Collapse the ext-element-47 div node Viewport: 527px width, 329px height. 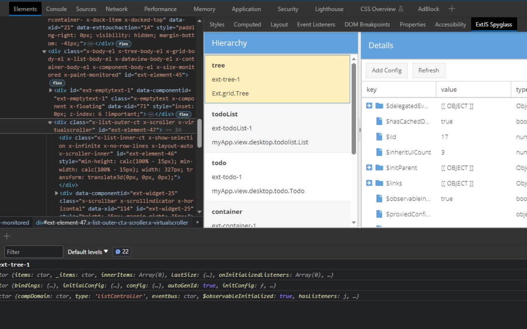50,122
